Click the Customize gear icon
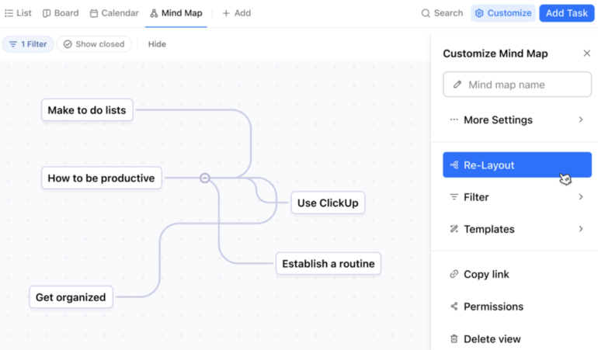 tap(479, 13)
